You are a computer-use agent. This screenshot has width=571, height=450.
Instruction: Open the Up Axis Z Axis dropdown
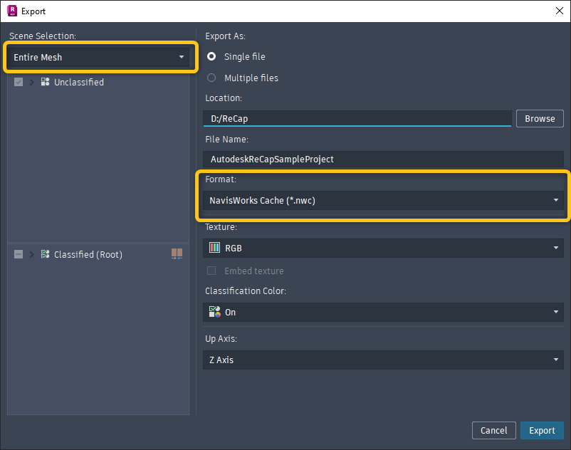[383, 360]
